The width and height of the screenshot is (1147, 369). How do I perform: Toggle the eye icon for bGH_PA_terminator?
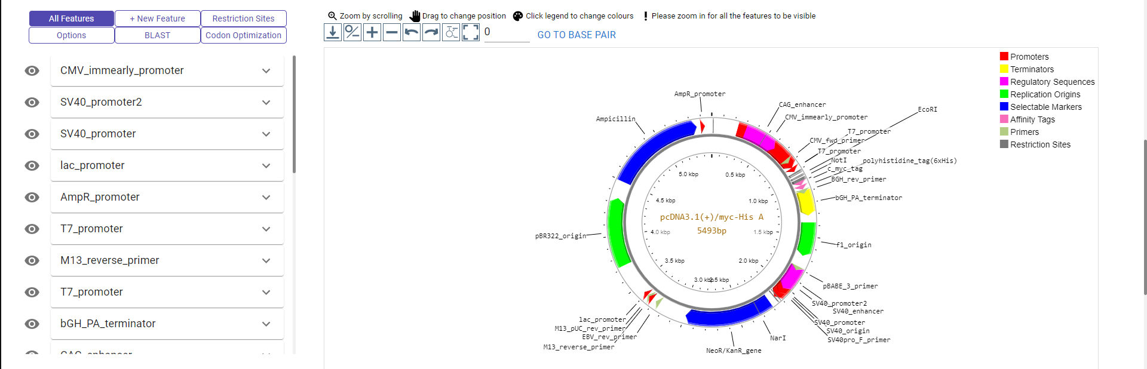pos(32,324)
